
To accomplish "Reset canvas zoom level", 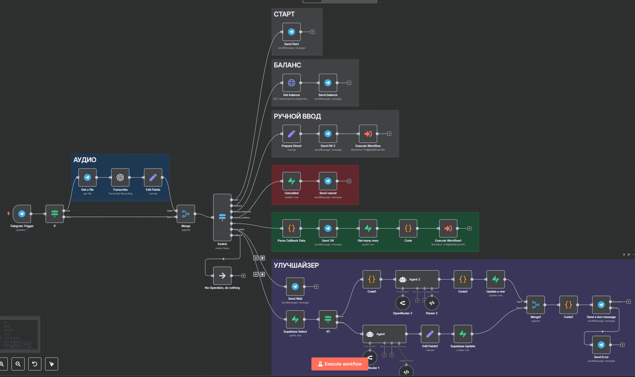I will click(x=35, y=364).
